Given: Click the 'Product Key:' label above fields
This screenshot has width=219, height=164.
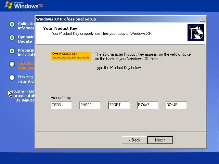Looking at the screenshot, I should [x=61, y=98].
